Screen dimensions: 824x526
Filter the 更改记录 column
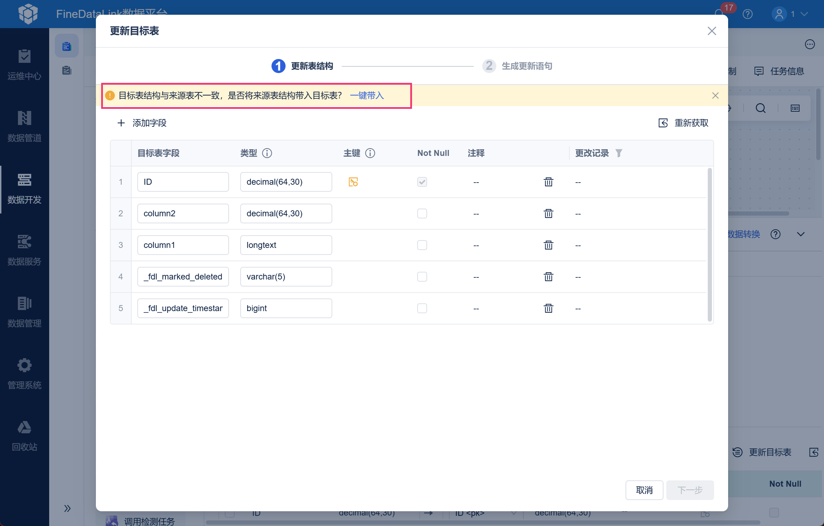click(619, 153)
